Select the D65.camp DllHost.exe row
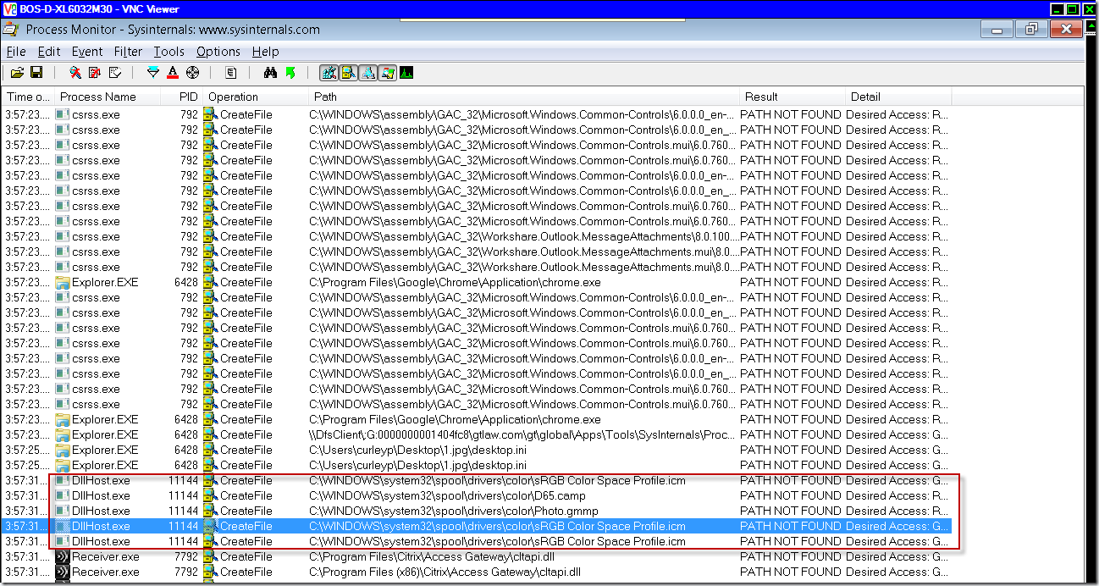The image size is (1099, 586). 447,495
